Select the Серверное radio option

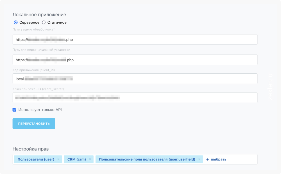pyautogui.click(x=16, y=22)
